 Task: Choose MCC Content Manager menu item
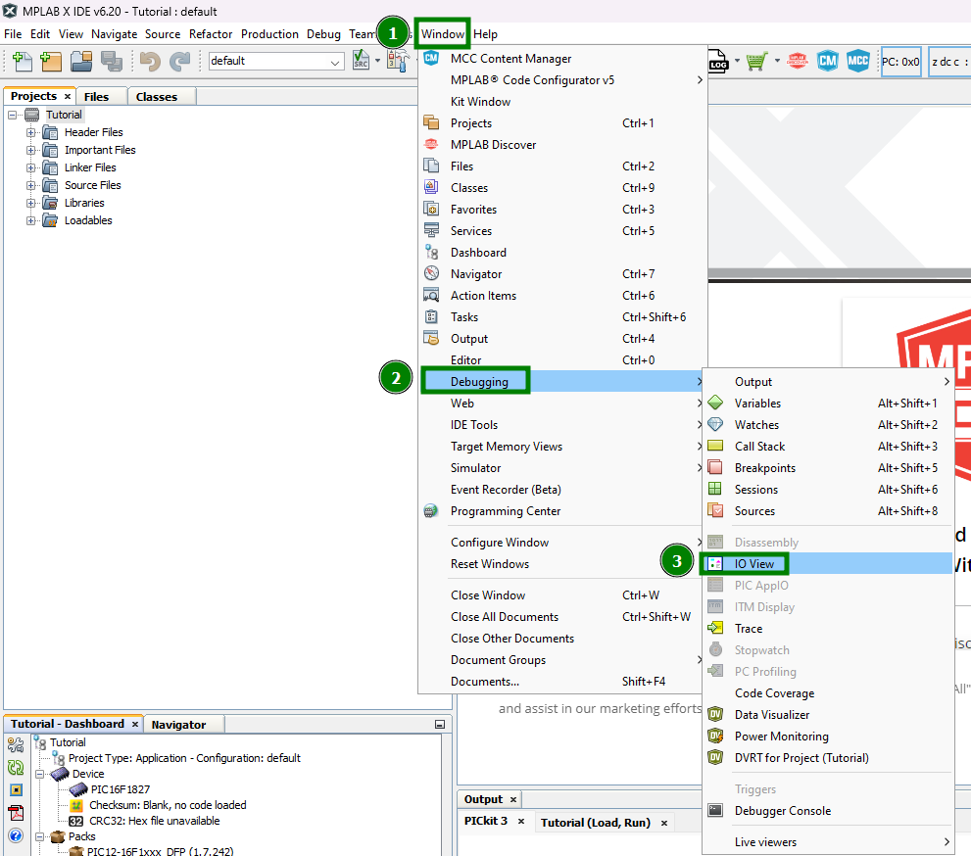coord(562,59)
